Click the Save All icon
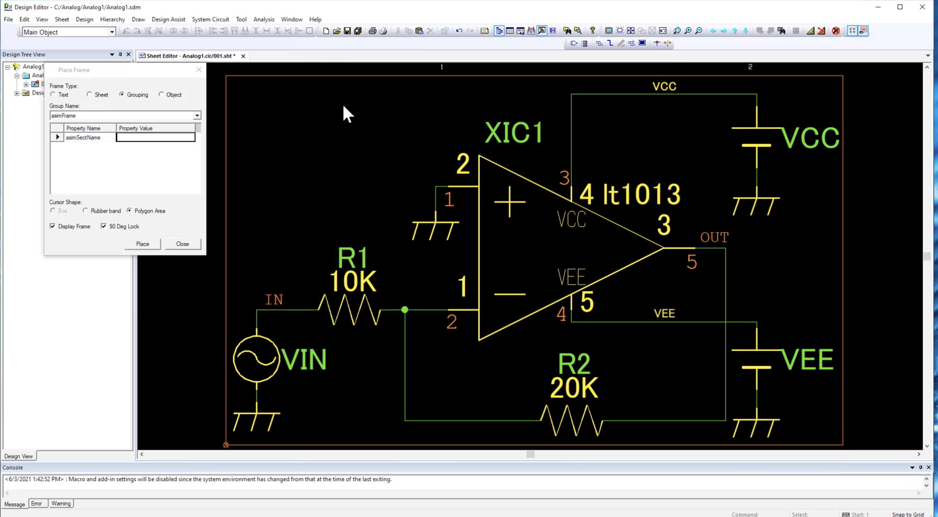 [358, 31]
